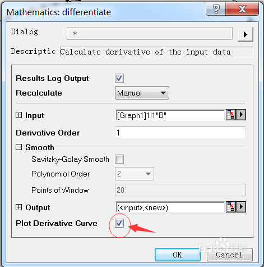The height and width of the screenshot is (267, 264).
Task: Click the Output range field
Action: (x=170, y=207)
